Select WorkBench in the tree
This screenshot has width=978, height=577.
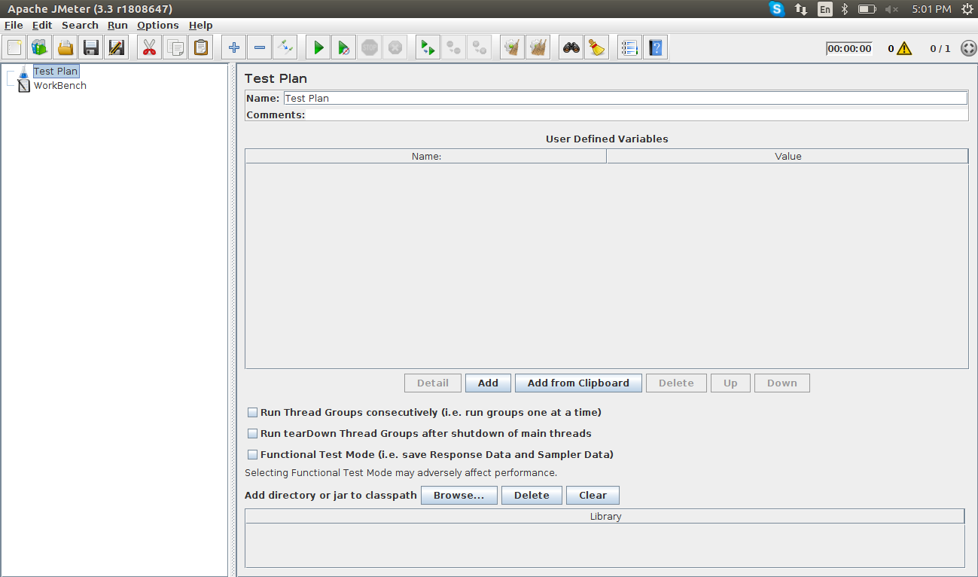pos(60,85)
